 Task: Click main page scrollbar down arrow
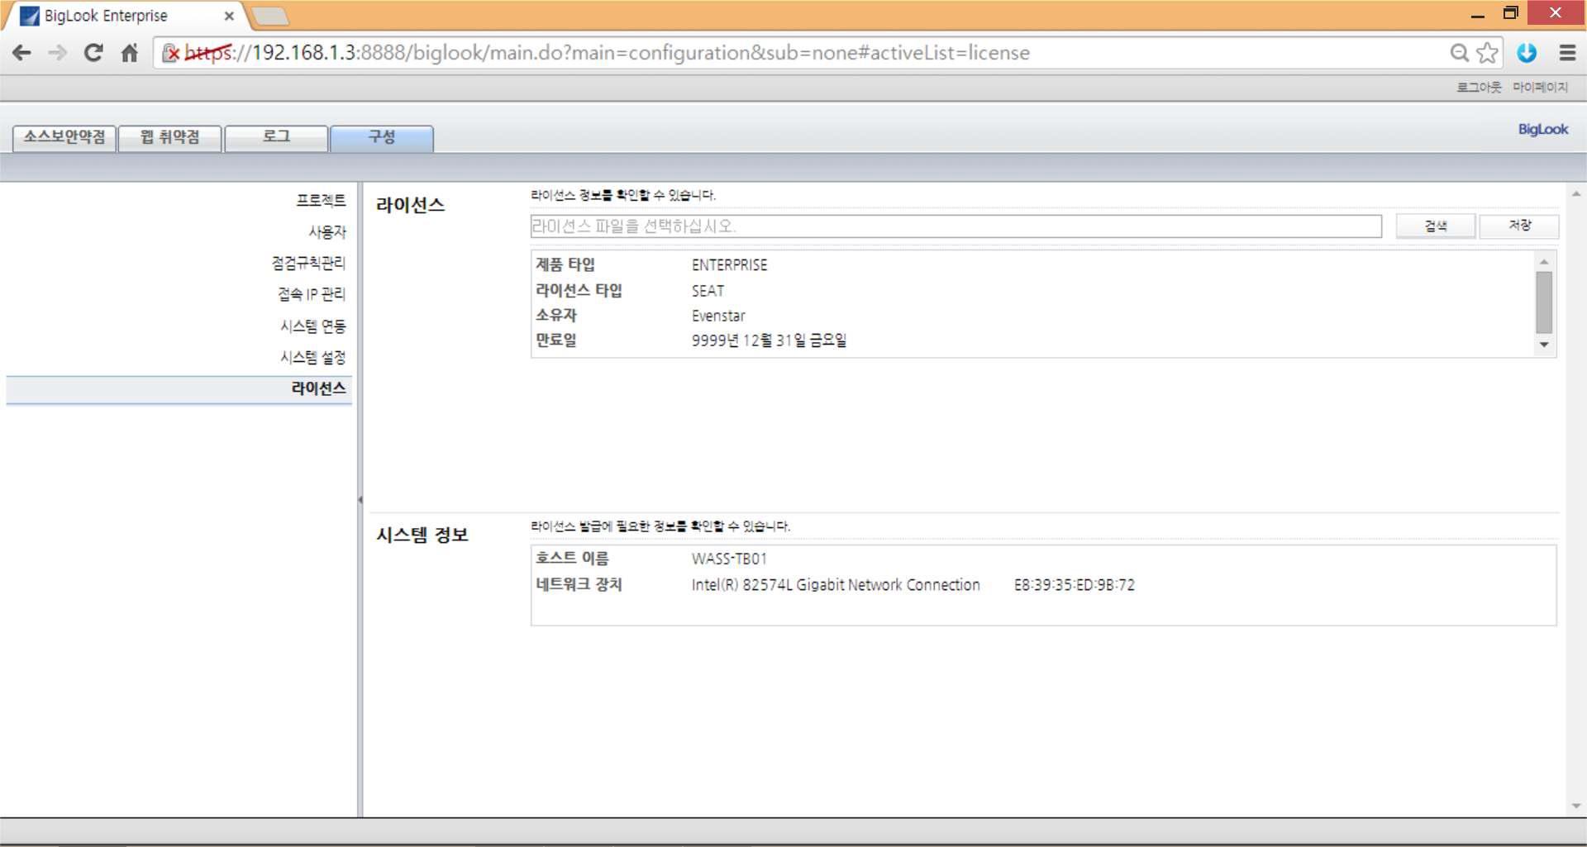[1576, 806]
